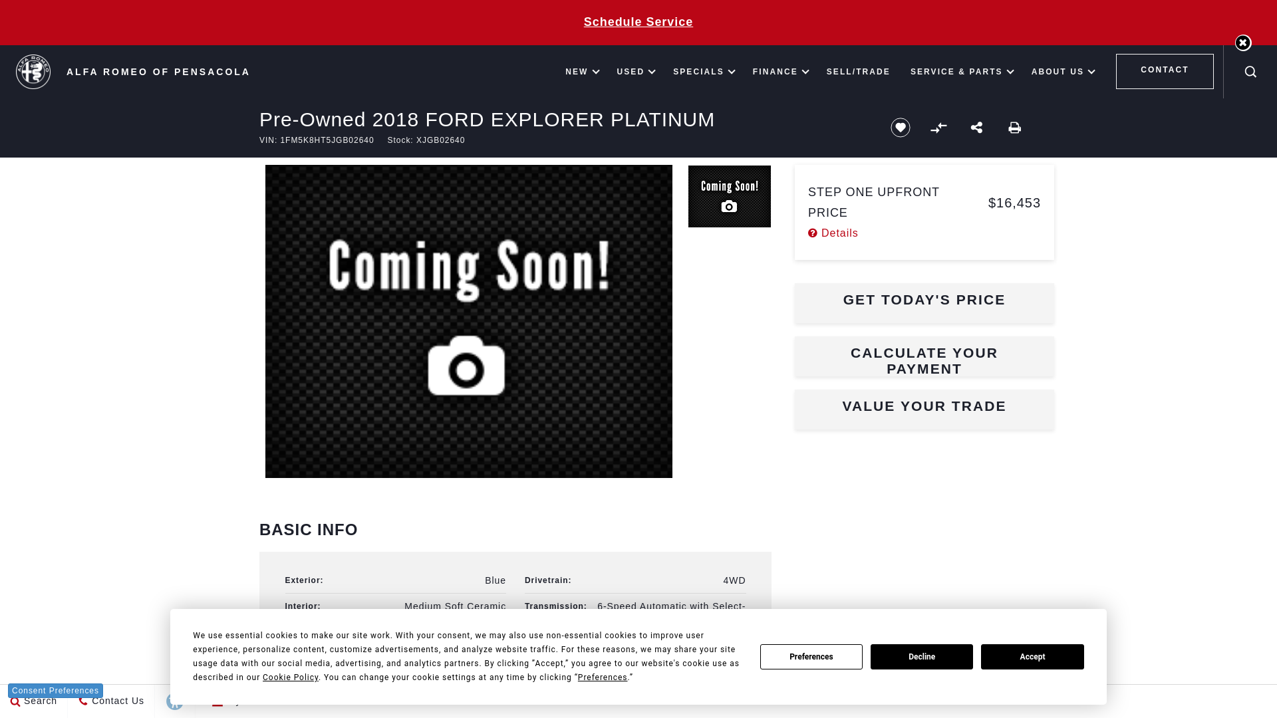Print the vehicle page
This screenshot has height=718, width=1277.
click(x=1014, y=128)
